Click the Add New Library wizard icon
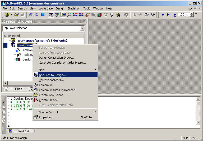 coord(19,55)
